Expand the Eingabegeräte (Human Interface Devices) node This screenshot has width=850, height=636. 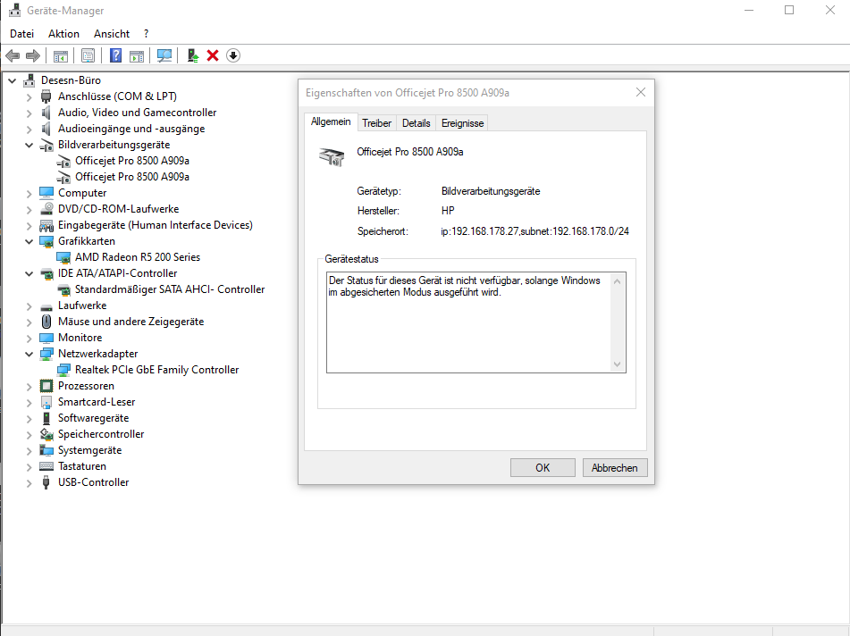point(29,225)
